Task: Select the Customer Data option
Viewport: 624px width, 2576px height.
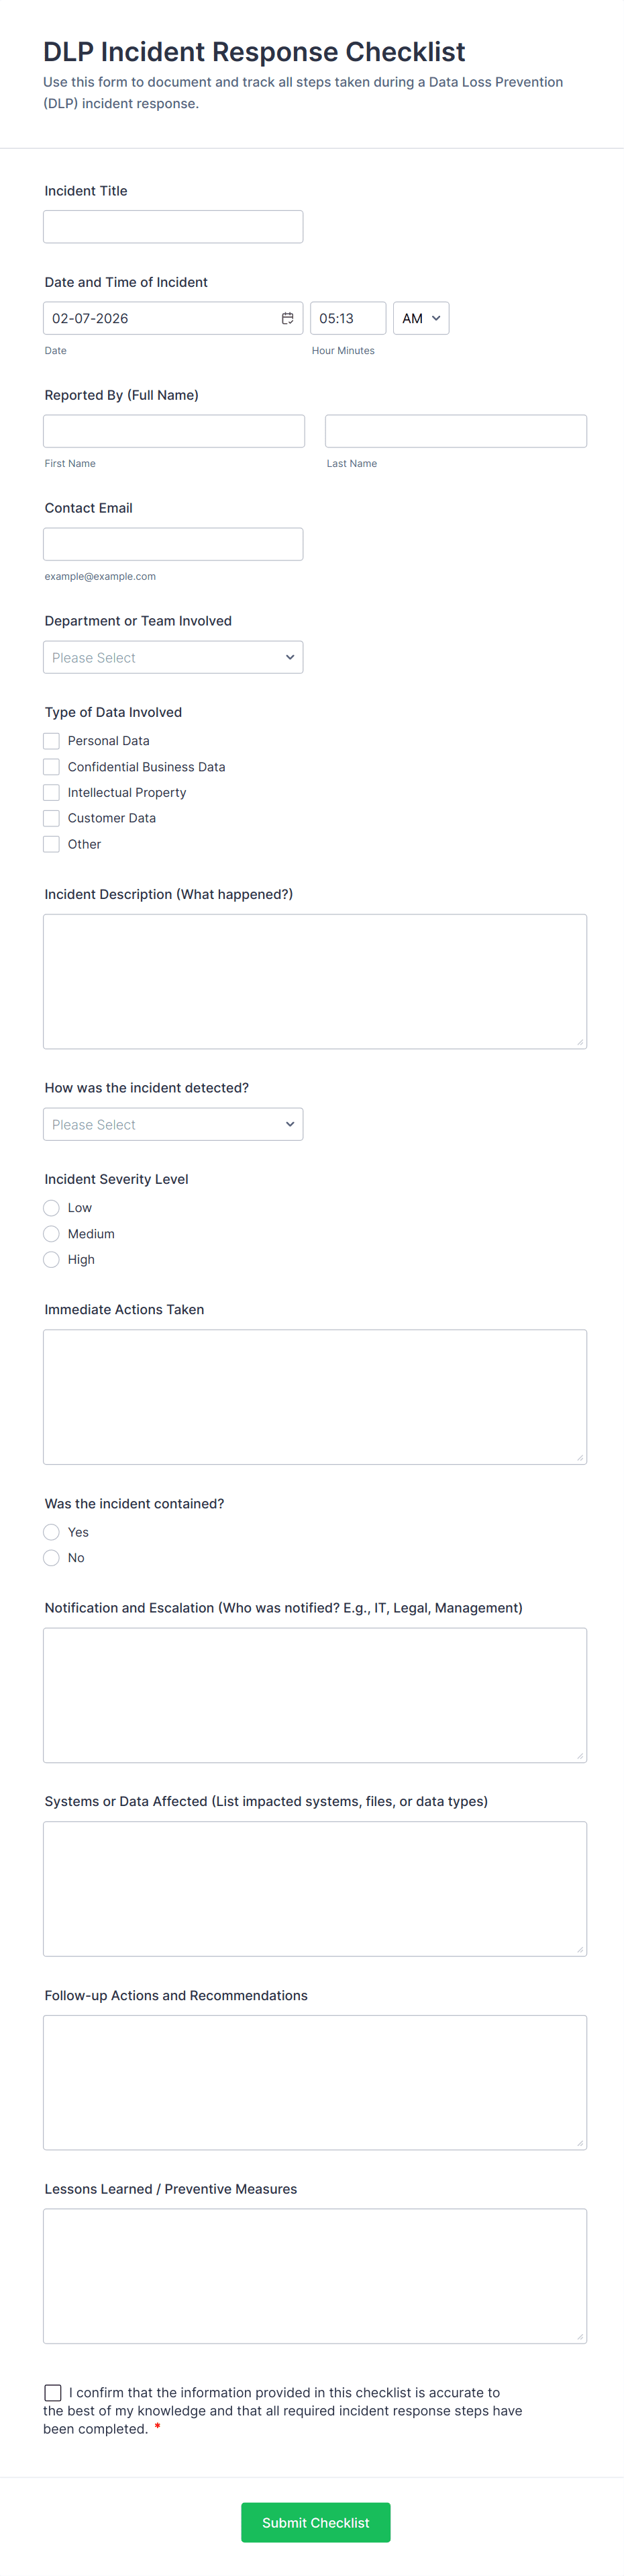Action: pyautogui.click(x=52, y=818)
